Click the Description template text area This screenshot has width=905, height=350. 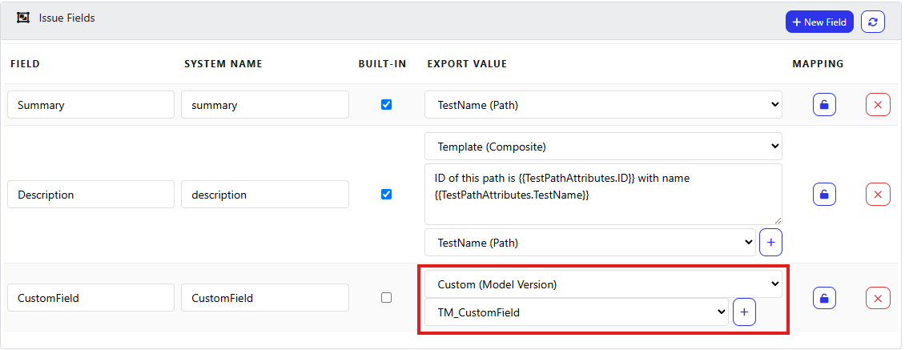pyautogui.click(x=603, y=195)
